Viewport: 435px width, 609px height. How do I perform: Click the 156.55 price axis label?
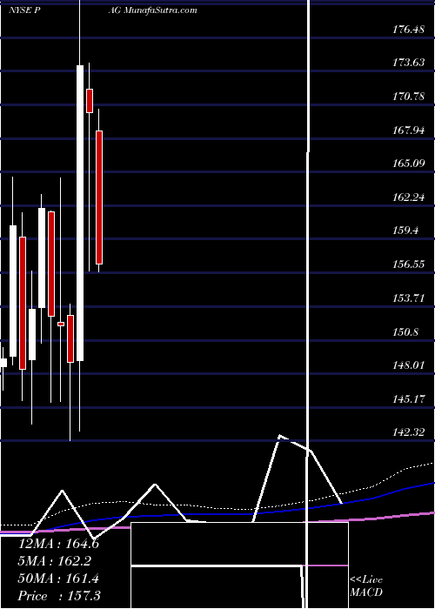tap(408, 264)
